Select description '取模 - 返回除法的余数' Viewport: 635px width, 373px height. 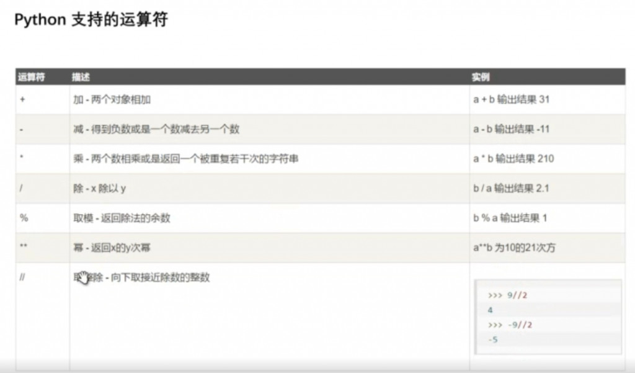tap(122, 218)
